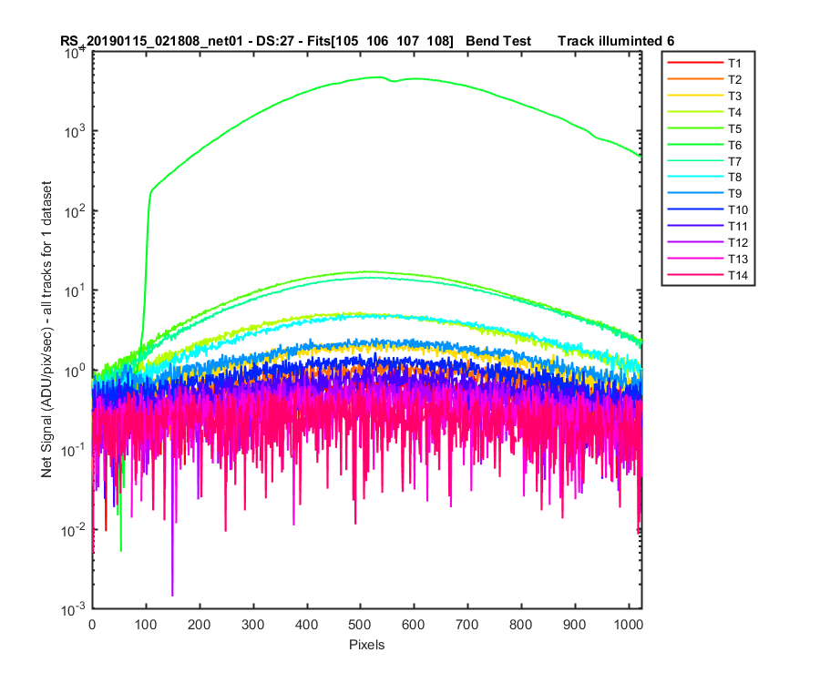The height and width of the screenshot is (683, 820).
Task: Click the T4 legend entry label
Action: pyautogui.click(x=734, y=112)
